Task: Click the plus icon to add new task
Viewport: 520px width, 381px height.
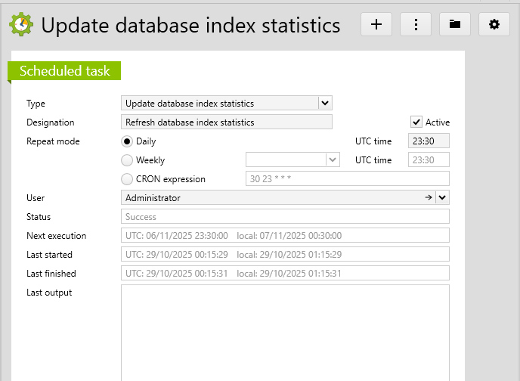Action: (376, 24)
